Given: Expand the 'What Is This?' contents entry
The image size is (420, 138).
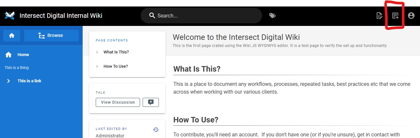Looking at the screenshot, I should (x=97, y=52).
